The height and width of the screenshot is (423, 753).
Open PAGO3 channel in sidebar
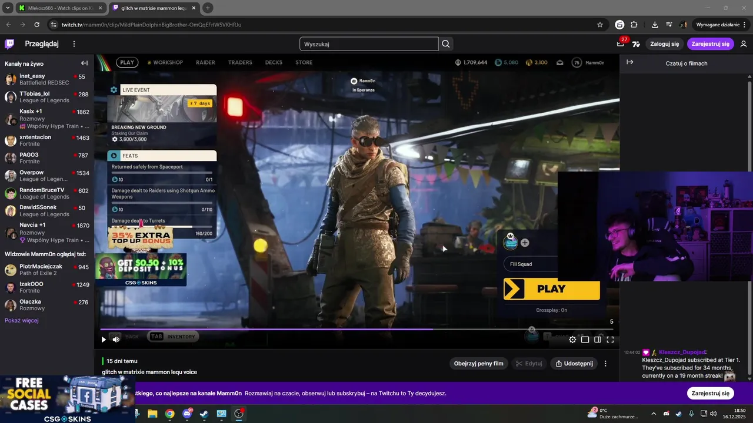(47, 158)
